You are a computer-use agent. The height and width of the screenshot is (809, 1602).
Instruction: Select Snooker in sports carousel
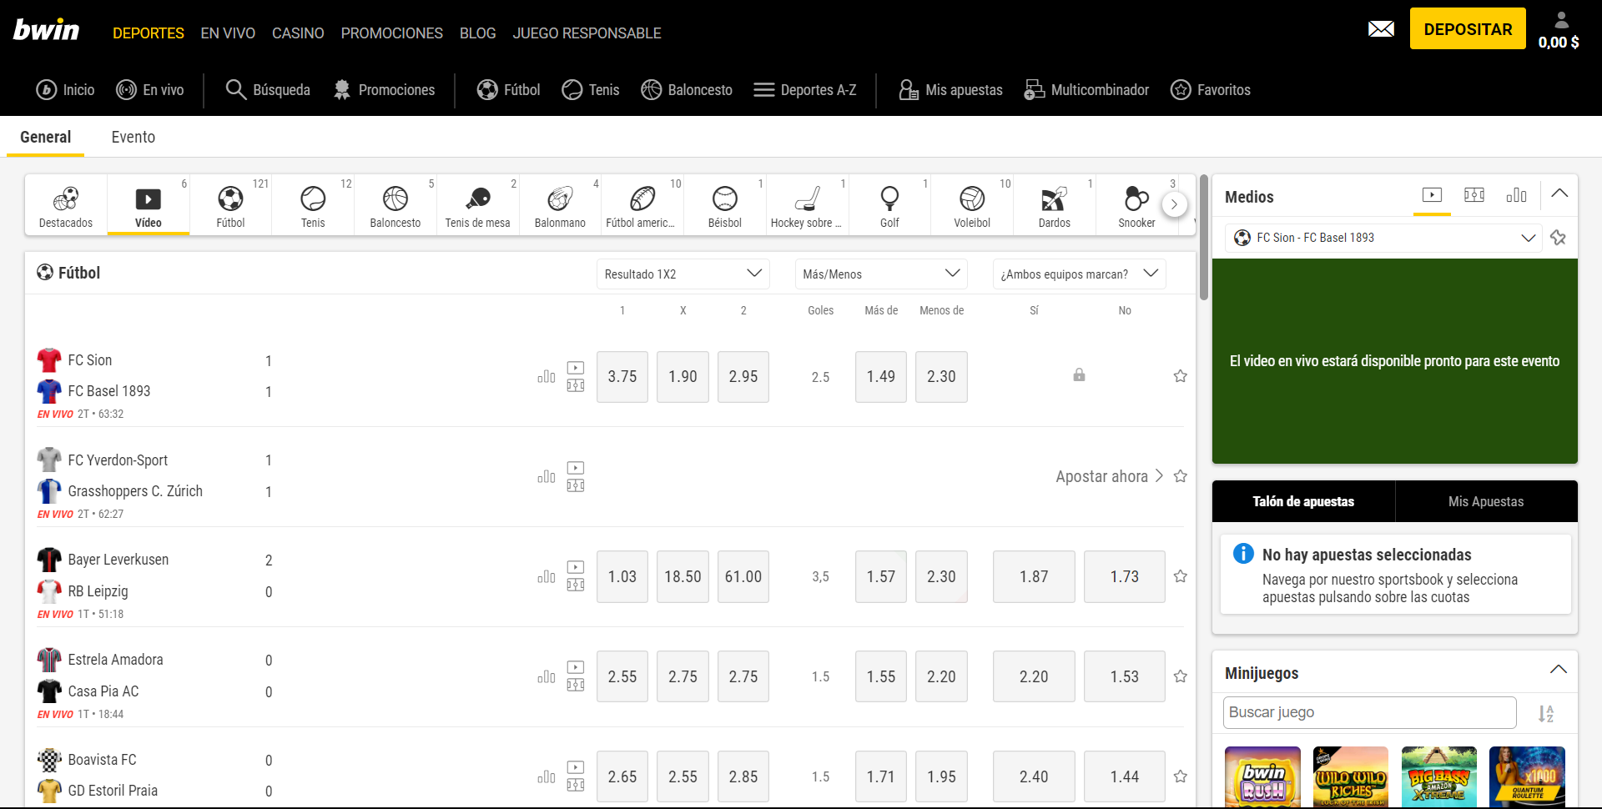(1136, 205)
